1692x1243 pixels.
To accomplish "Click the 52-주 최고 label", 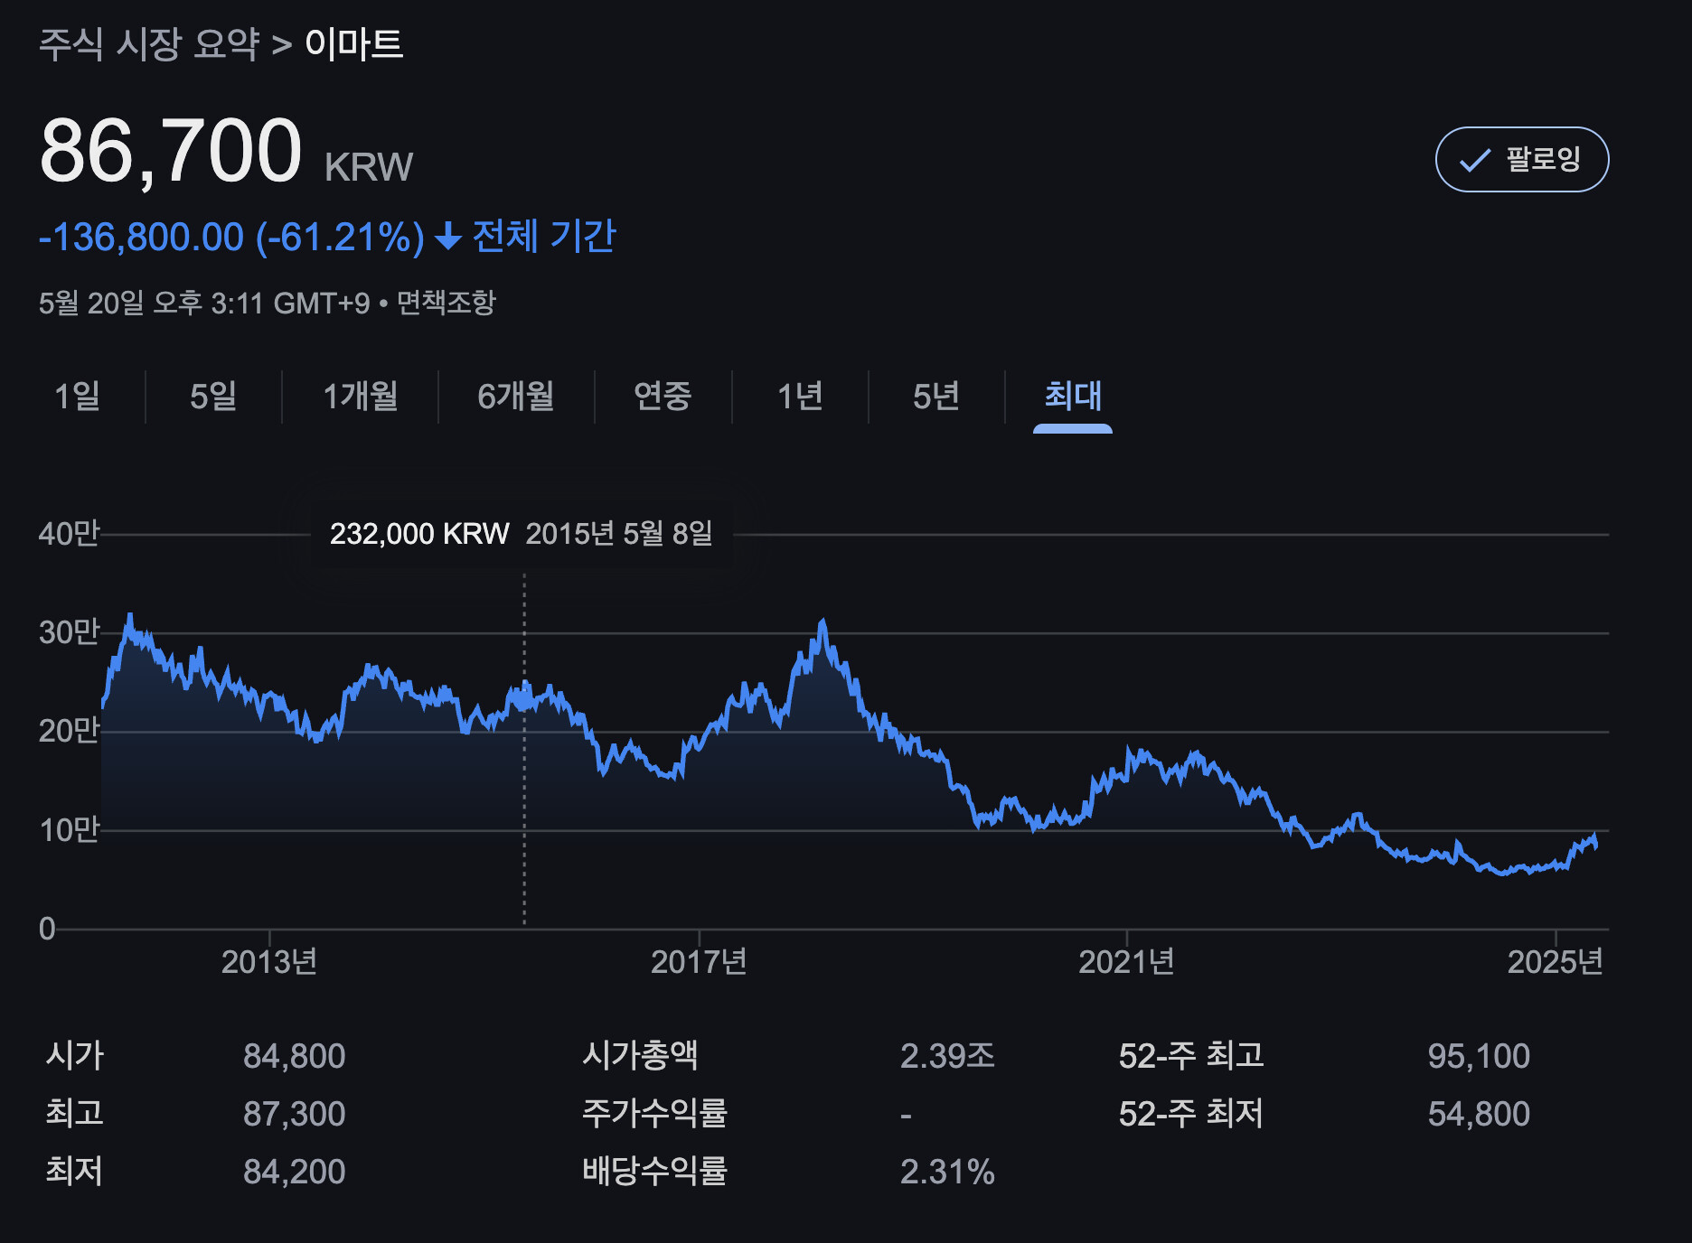I will click(x=1190, y=1055).
